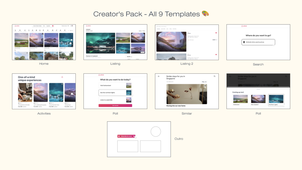Click the thumbs-up icon on Subscribe button
302x170 pixels.
(x=119, y=136)
